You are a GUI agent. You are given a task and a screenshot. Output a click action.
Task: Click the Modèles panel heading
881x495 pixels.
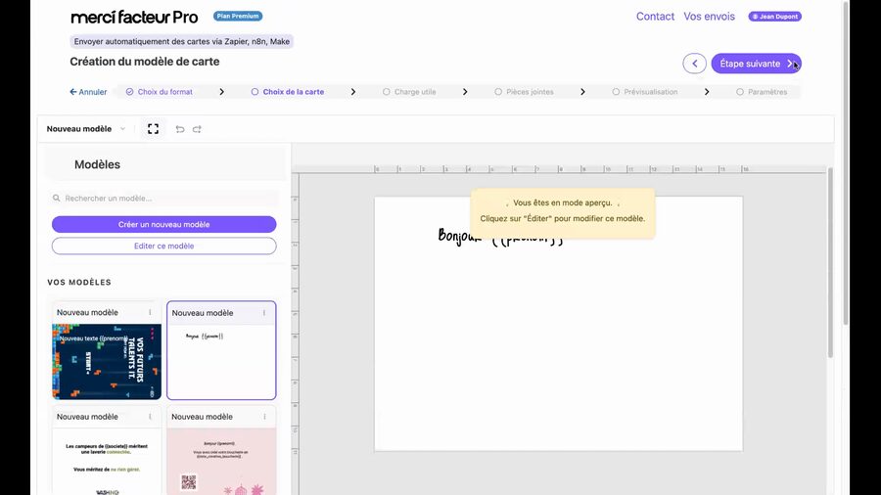tap(97, 164)
